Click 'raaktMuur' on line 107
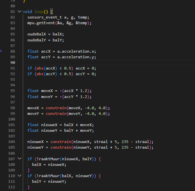 (x=49, y=159)
